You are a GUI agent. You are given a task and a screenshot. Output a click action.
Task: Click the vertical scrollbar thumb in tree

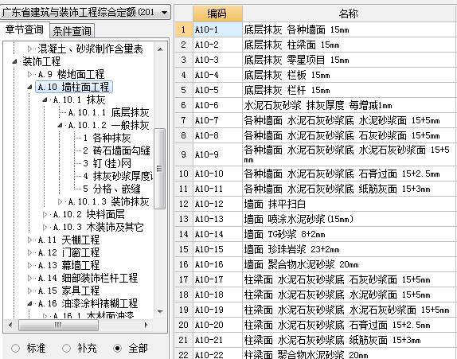[x=159, y=169]
